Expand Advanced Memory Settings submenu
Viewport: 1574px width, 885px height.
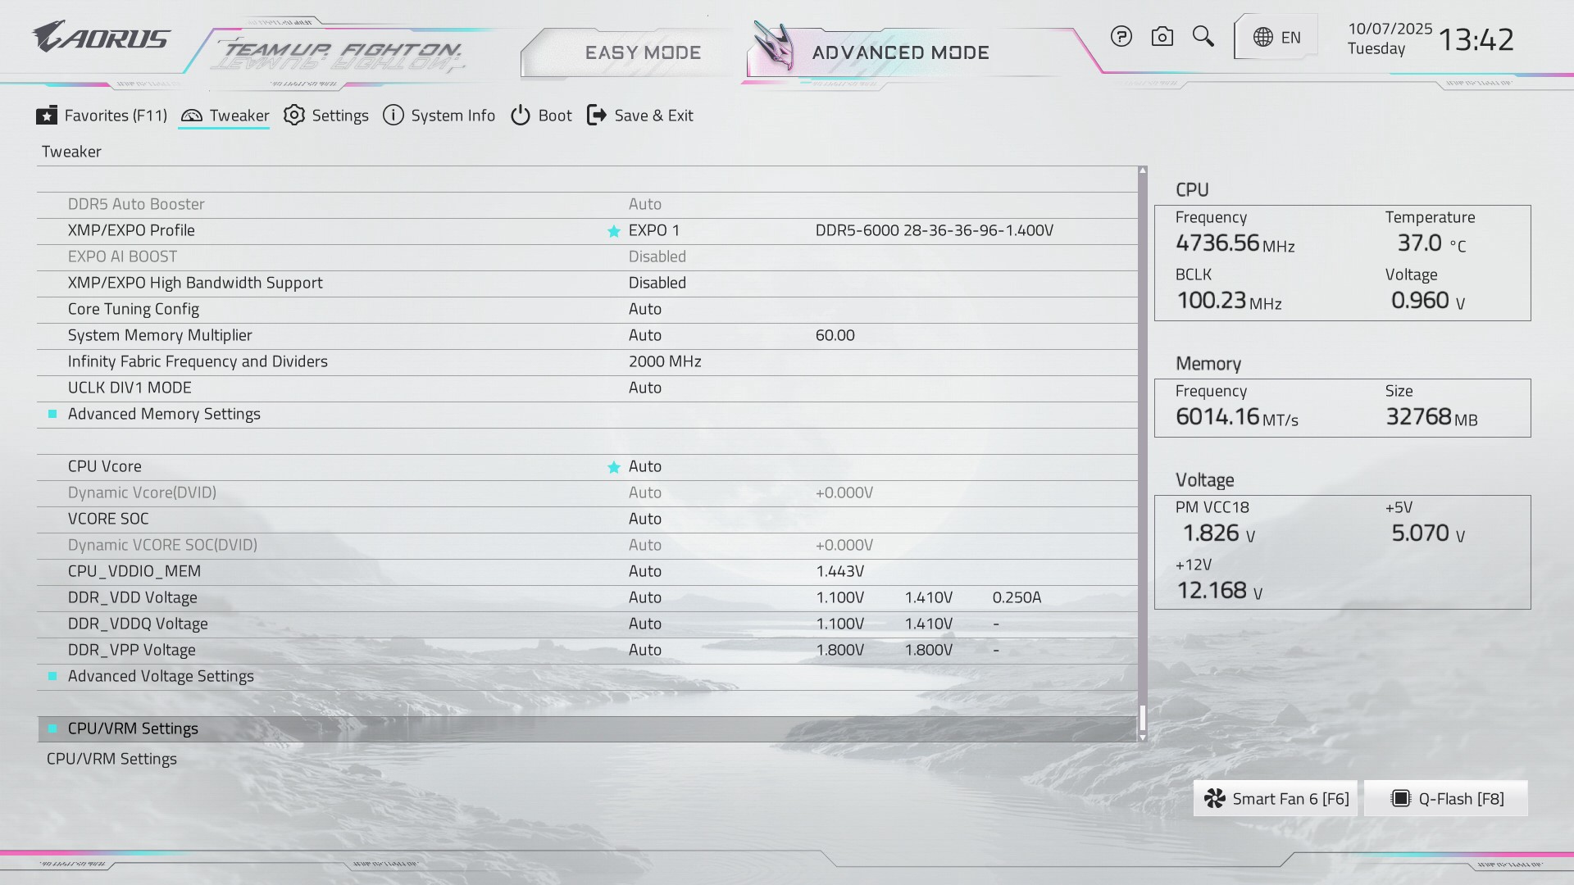164,414
